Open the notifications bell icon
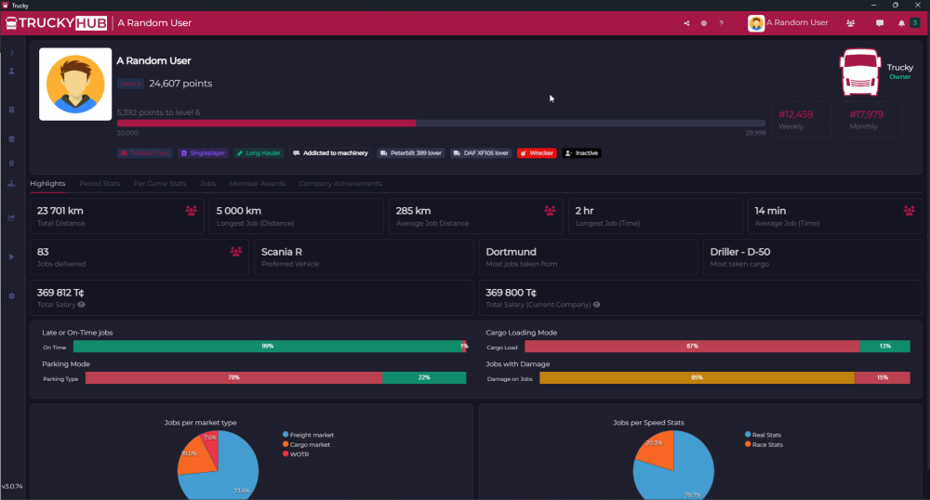 point(901,23)
